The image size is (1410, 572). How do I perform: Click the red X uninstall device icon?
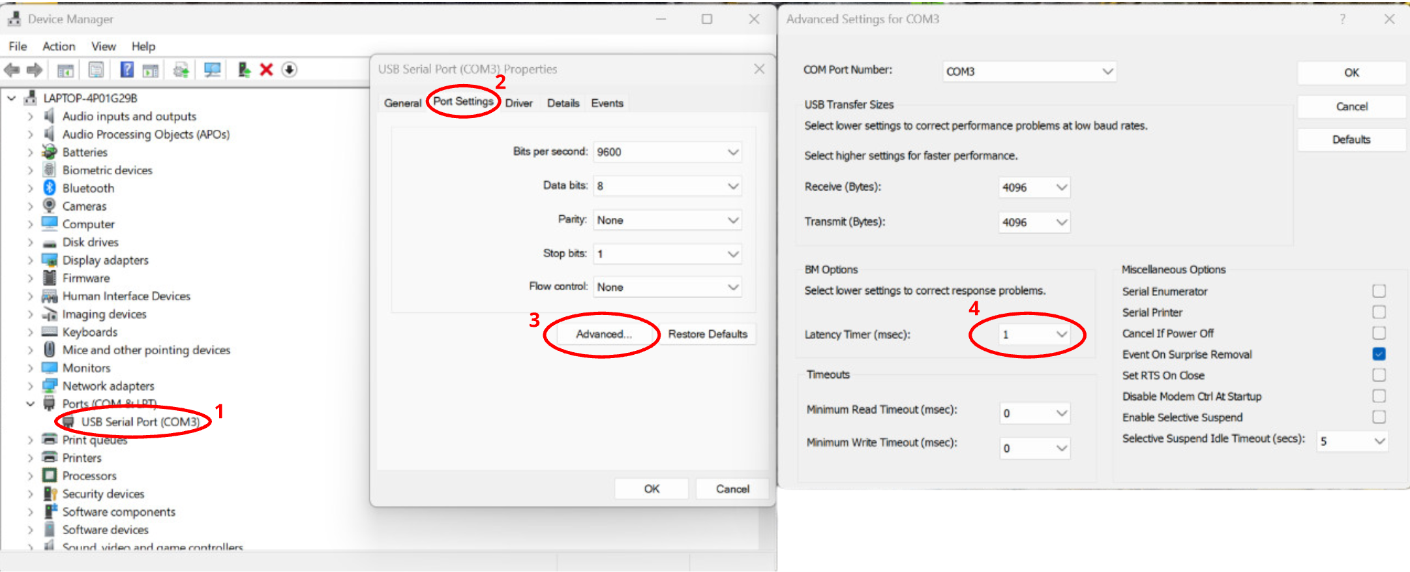[266, 70]
